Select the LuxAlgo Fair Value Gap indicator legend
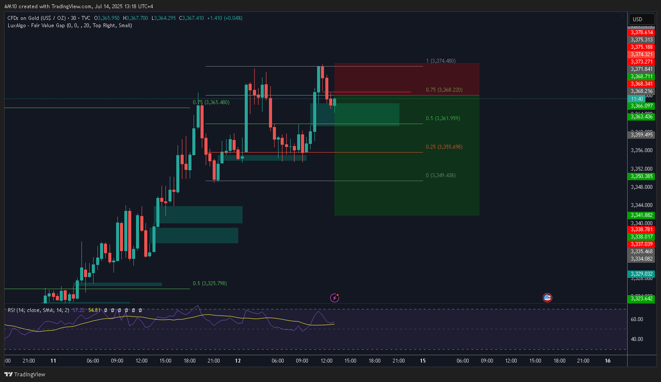The image size is (661, 382). pos(69,25)
